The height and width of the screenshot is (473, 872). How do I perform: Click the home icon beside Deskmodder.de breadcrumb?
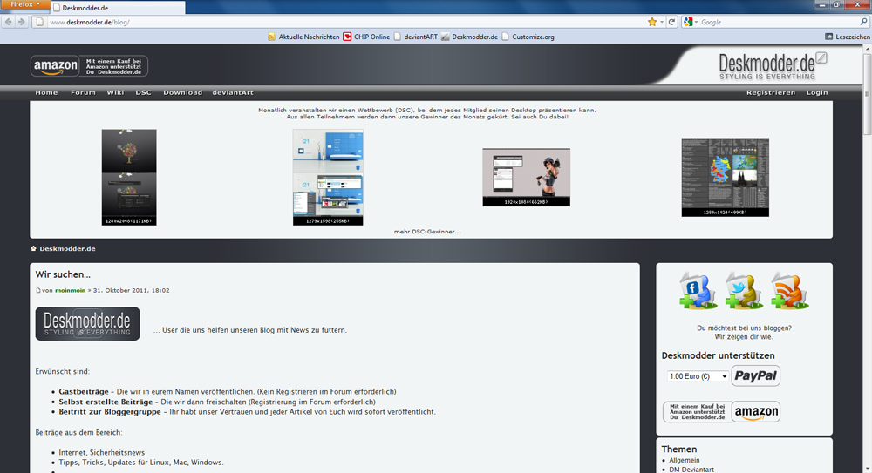coord(33,248)
